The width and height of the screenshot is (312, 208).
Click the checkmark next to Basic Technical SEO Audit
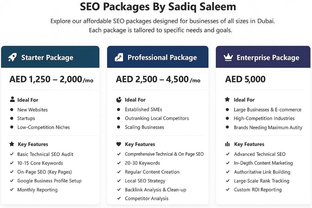click(12, 154)
